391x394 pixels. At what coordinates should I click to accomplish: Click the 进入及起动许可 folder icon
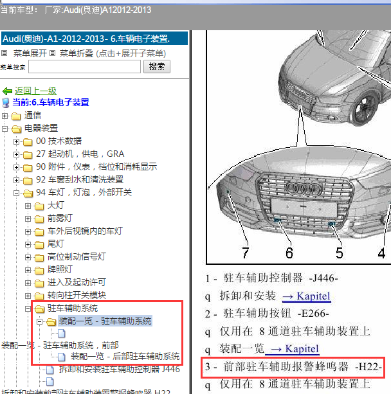pyautogui.click(x=39, y=283)
